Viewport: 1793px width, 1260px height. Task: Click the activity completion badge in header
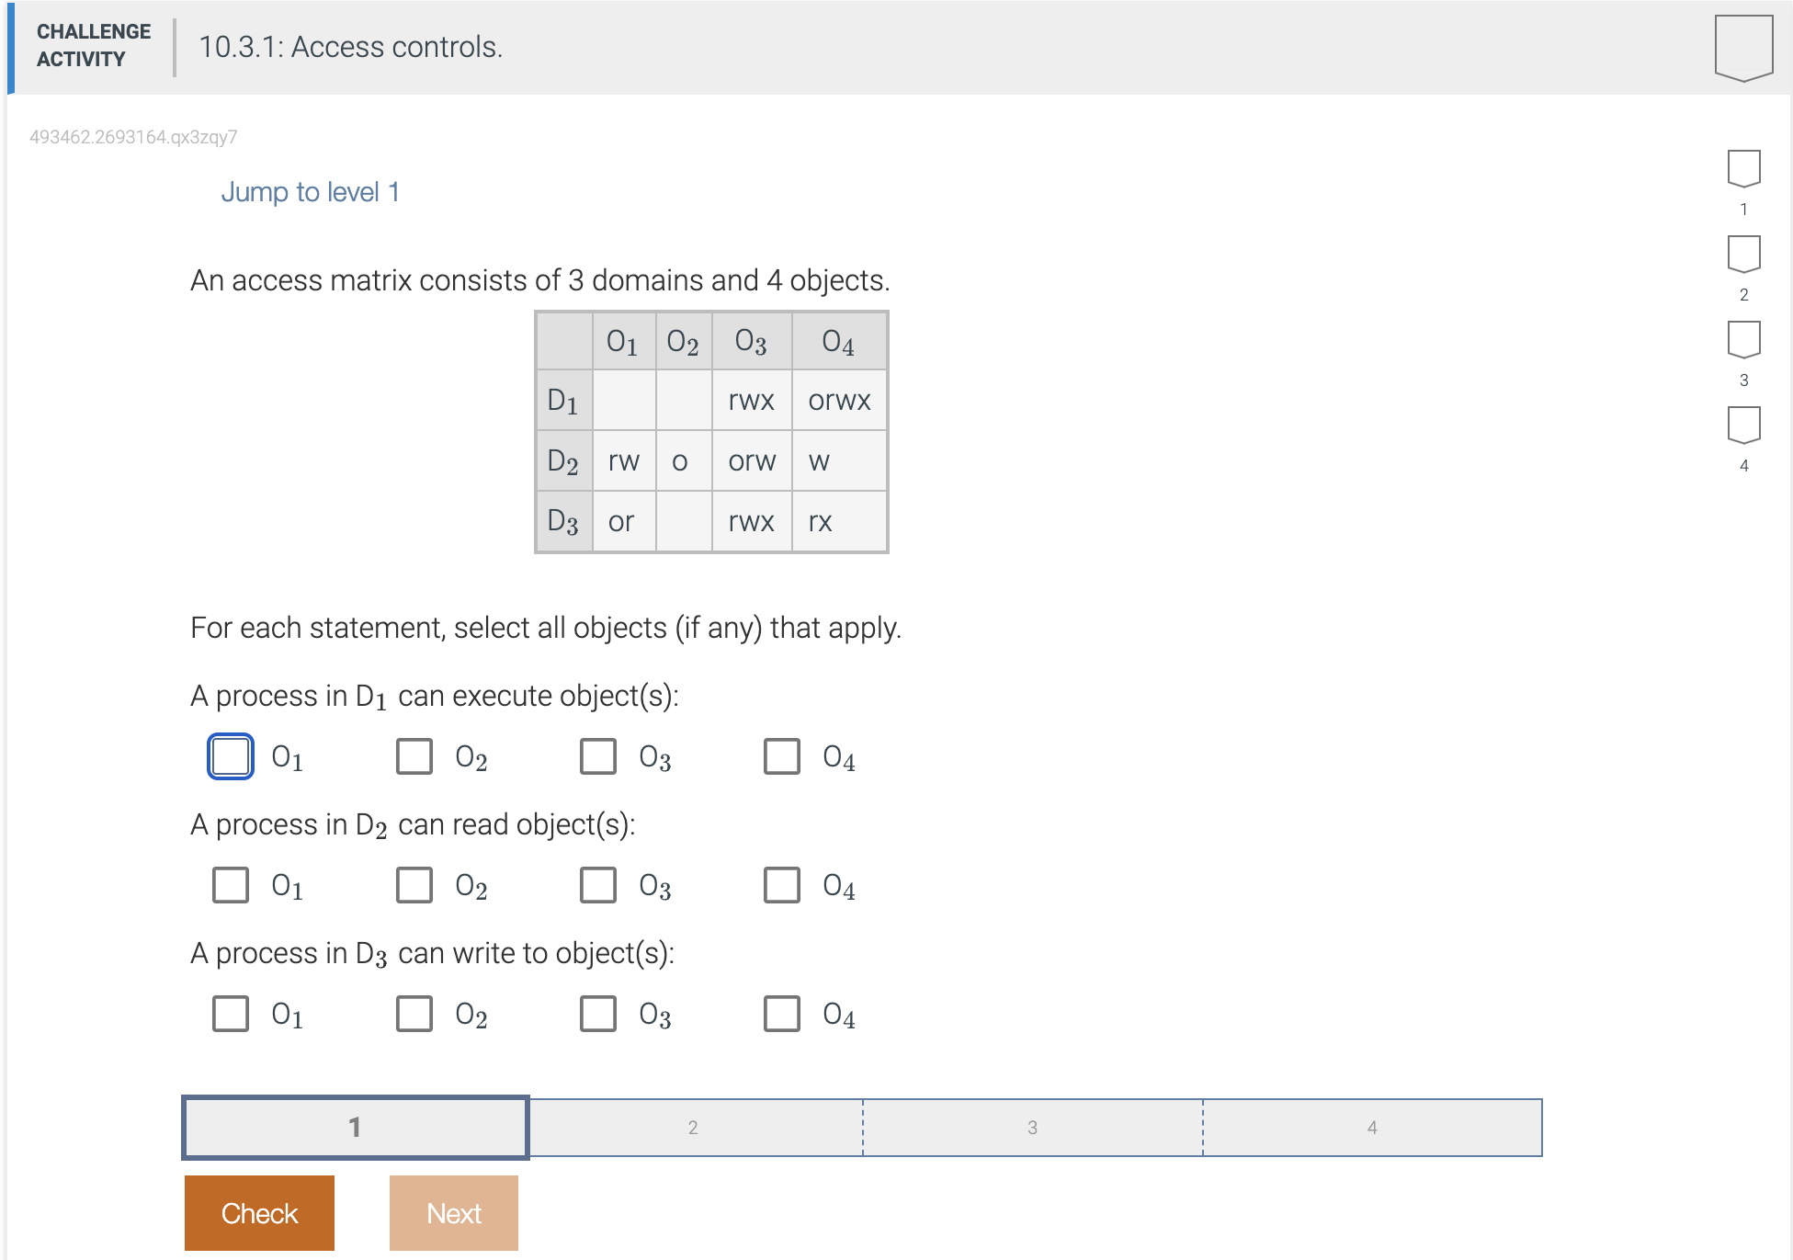tap(1743, 48)
